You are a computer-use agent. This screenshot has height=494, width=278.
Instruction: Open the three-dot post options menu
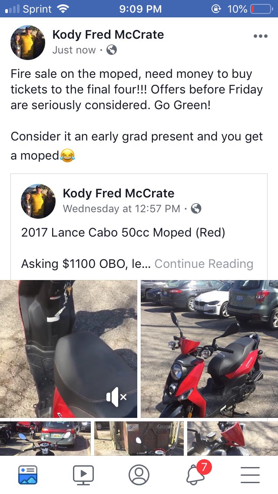click(x=260, y=36)
